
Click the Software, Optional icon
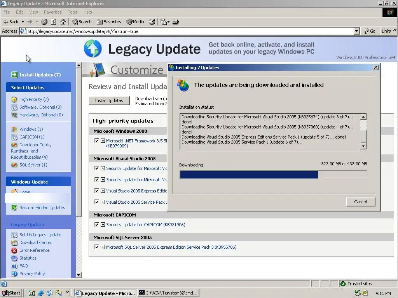[14, 107]
